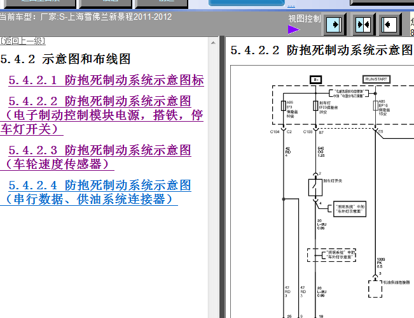Screen dimensions: 414x318
Task: Click the view control icon with two inward arrows
Action: point(363,25)
